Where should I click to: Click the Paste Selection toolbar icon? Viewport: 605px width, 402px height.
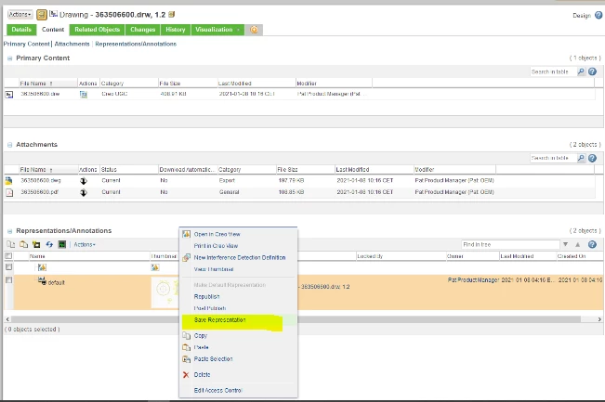pos(36,244)
